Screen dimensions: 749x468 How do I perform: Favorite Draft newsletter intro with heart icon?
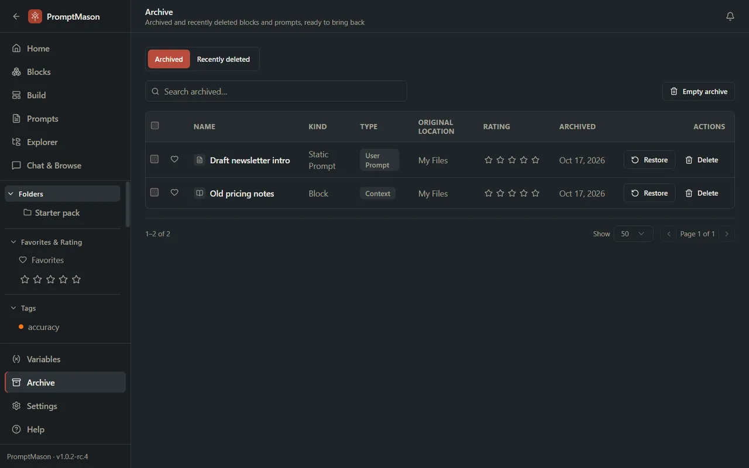pyautogui.click(x=174, y=159)
